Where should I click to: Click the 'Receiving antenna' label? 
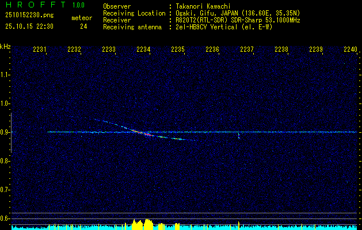132,27
